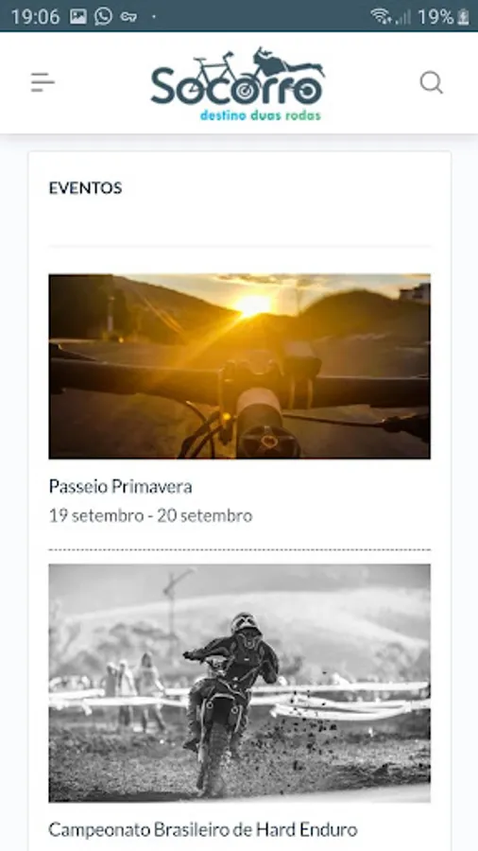Open the Passeio Primavera event title
478x851 pixels.
[120, 486]
